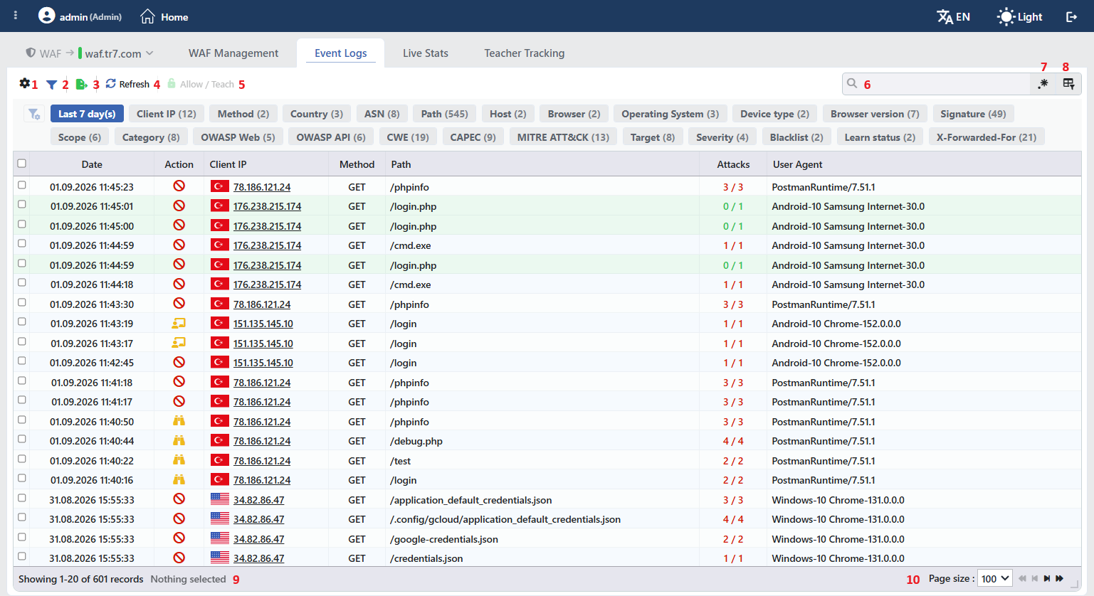
Task: Click IP 34.82.86.47 in /credentials.json row
Action: click(258, 558)
